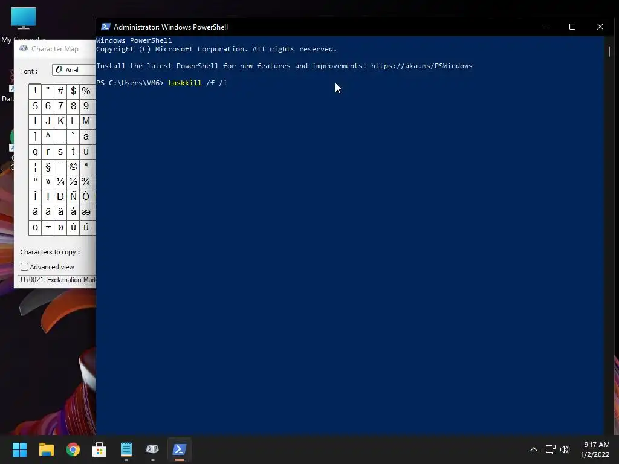Maximize the PowerShell window
Viewport: 619px width, 464px height.
(572, 27)
